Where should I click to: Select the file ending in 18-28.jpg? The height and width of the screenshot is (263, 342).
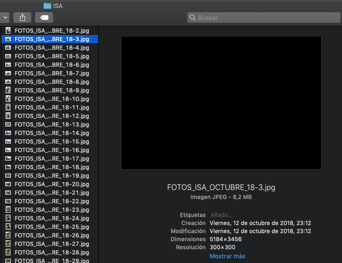pyautogui.click(x=51, y=252)
